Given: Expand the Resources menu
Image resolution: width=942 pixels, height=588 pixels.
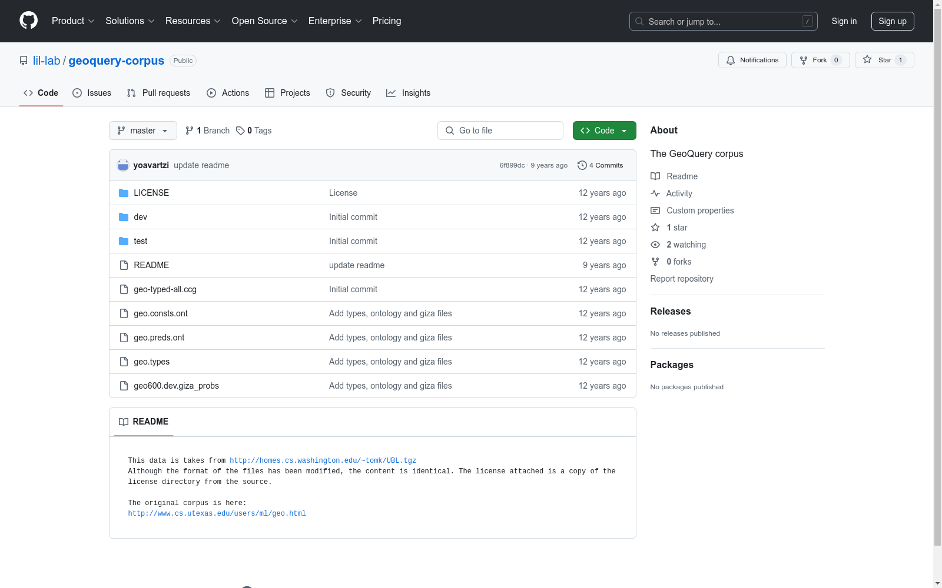Looking at the screenshot, I should [x=193, y=21].
